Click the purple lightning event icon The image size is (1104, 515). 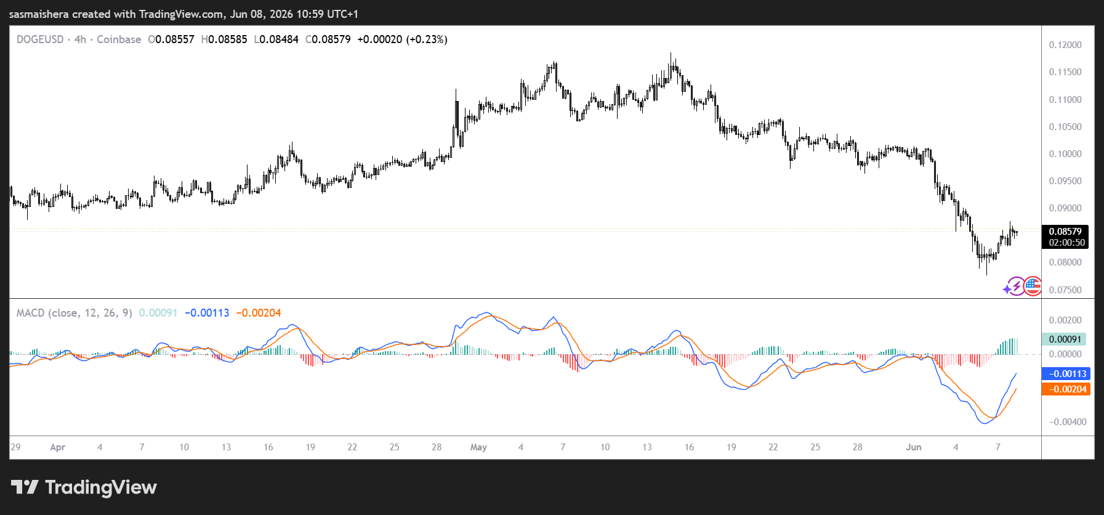tap(1015, 286)
